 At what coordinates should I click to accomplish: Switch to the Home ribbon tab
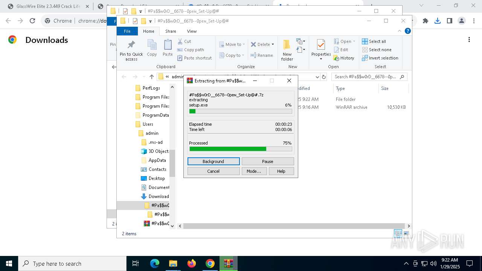tap(148, 31)
